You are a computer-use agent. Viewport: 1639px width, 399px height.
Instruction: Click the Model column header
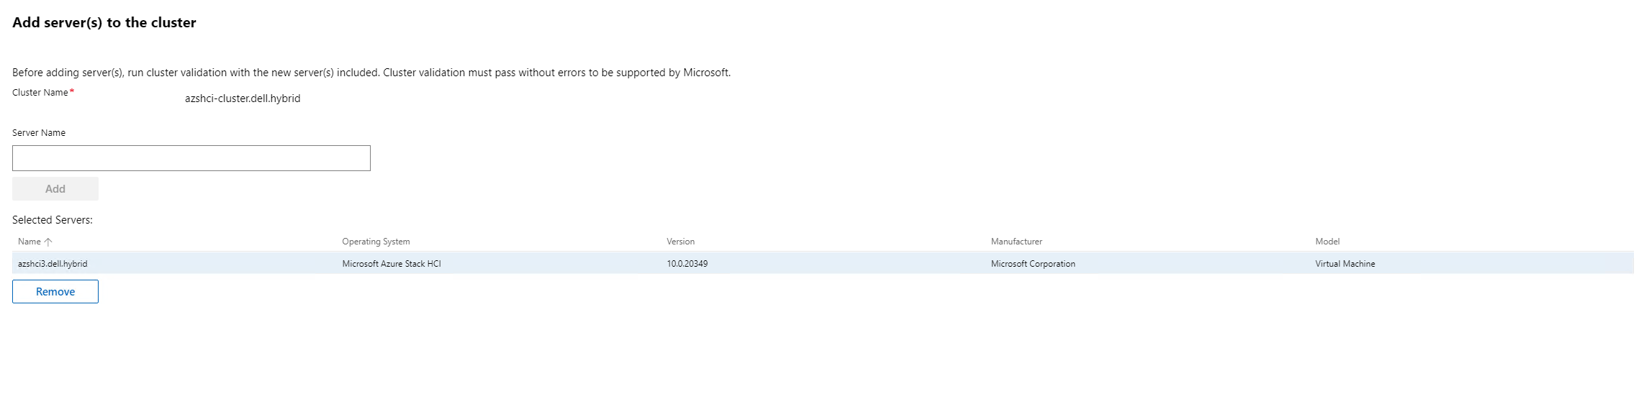(1327, 242)
